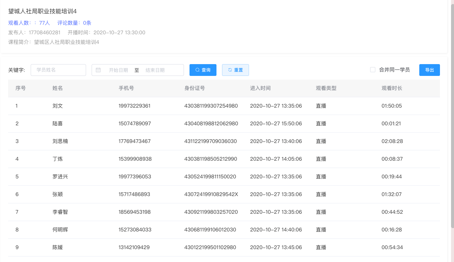
Task: Click phone number 15273084033
Action: (135, 230)
